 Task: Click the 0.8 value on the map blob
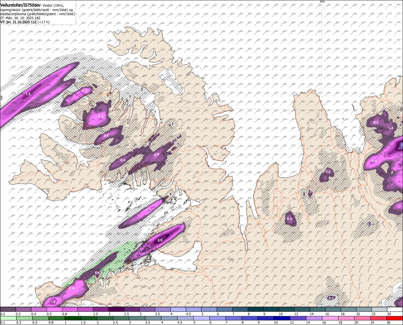[x=72, y=289]
